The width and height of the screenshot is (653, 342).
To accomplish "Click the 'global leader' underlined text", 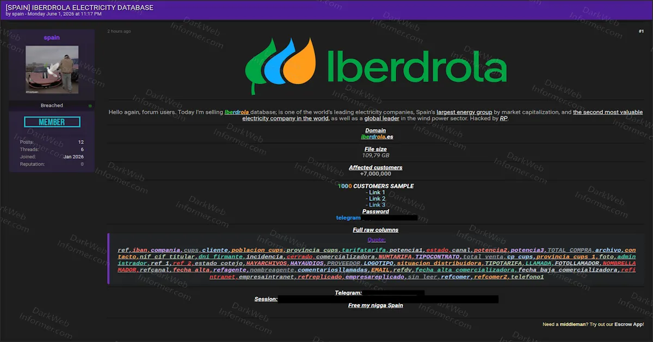I will tap(381, 118).
